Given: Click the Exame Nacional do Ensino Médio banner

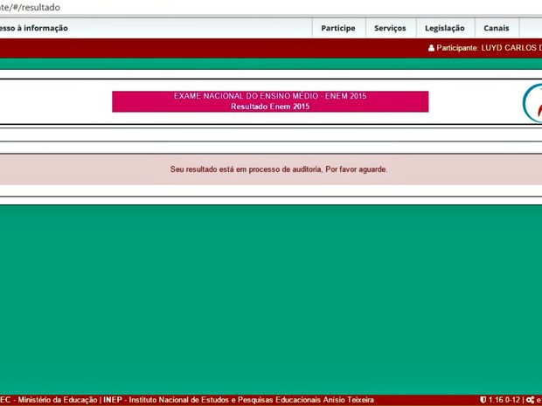Looking at the screenshot, I should tap(270, 96).
